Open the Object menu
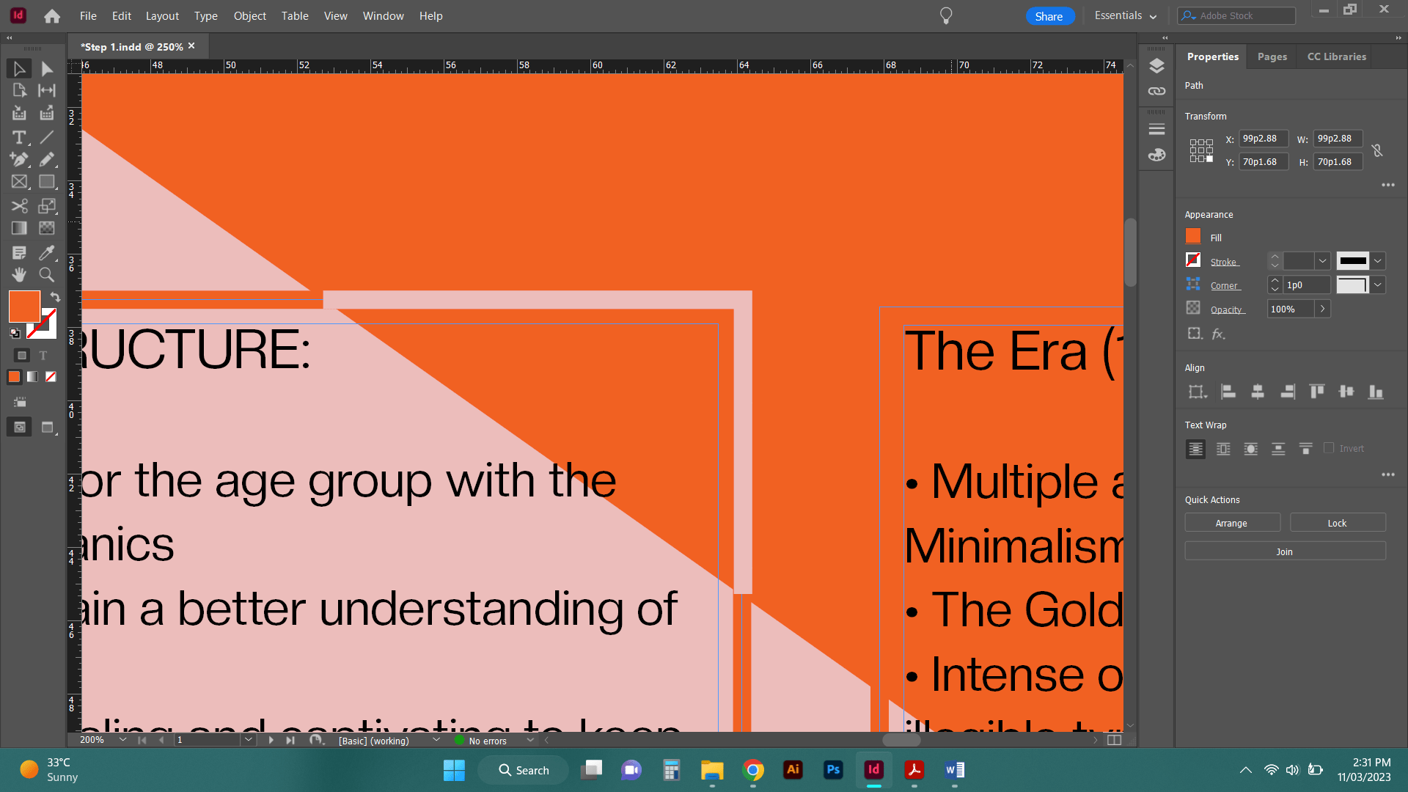1408x792 pixels. [x=249, y=16]
